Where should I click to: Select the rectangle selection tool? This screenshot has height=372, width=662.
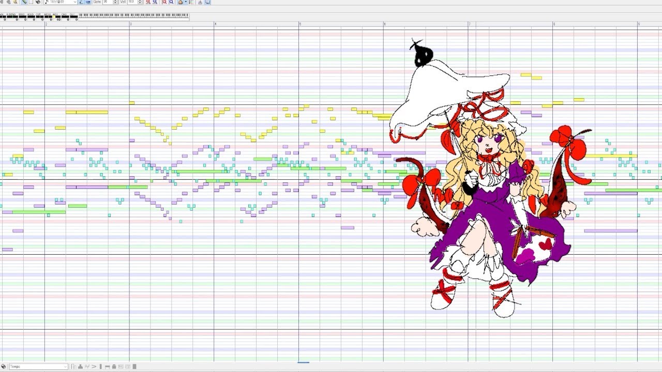31,2
